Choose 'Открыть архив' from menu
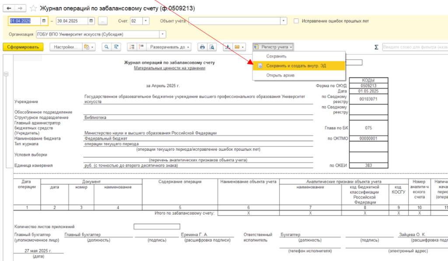The image size is (448, 261). click(x=280, y=75)
